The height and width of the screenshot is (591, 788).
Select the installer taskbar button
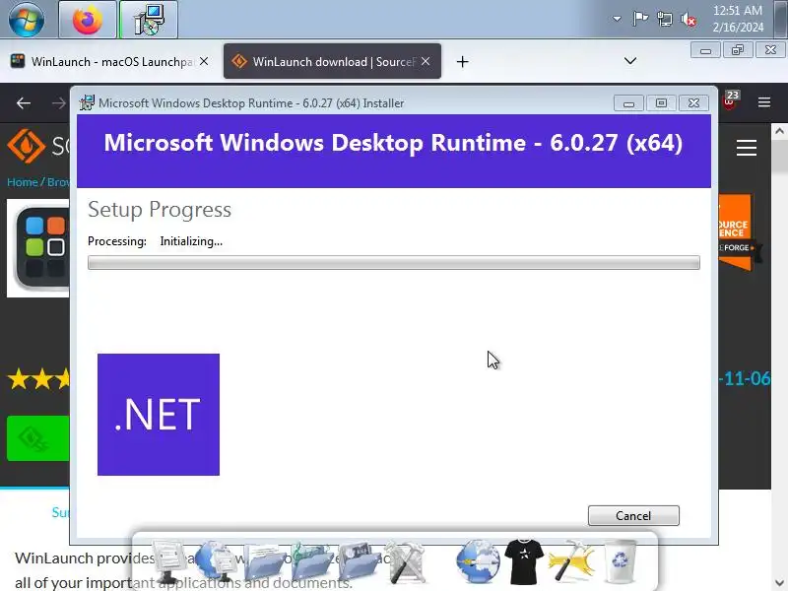click(x=149, y=20)
